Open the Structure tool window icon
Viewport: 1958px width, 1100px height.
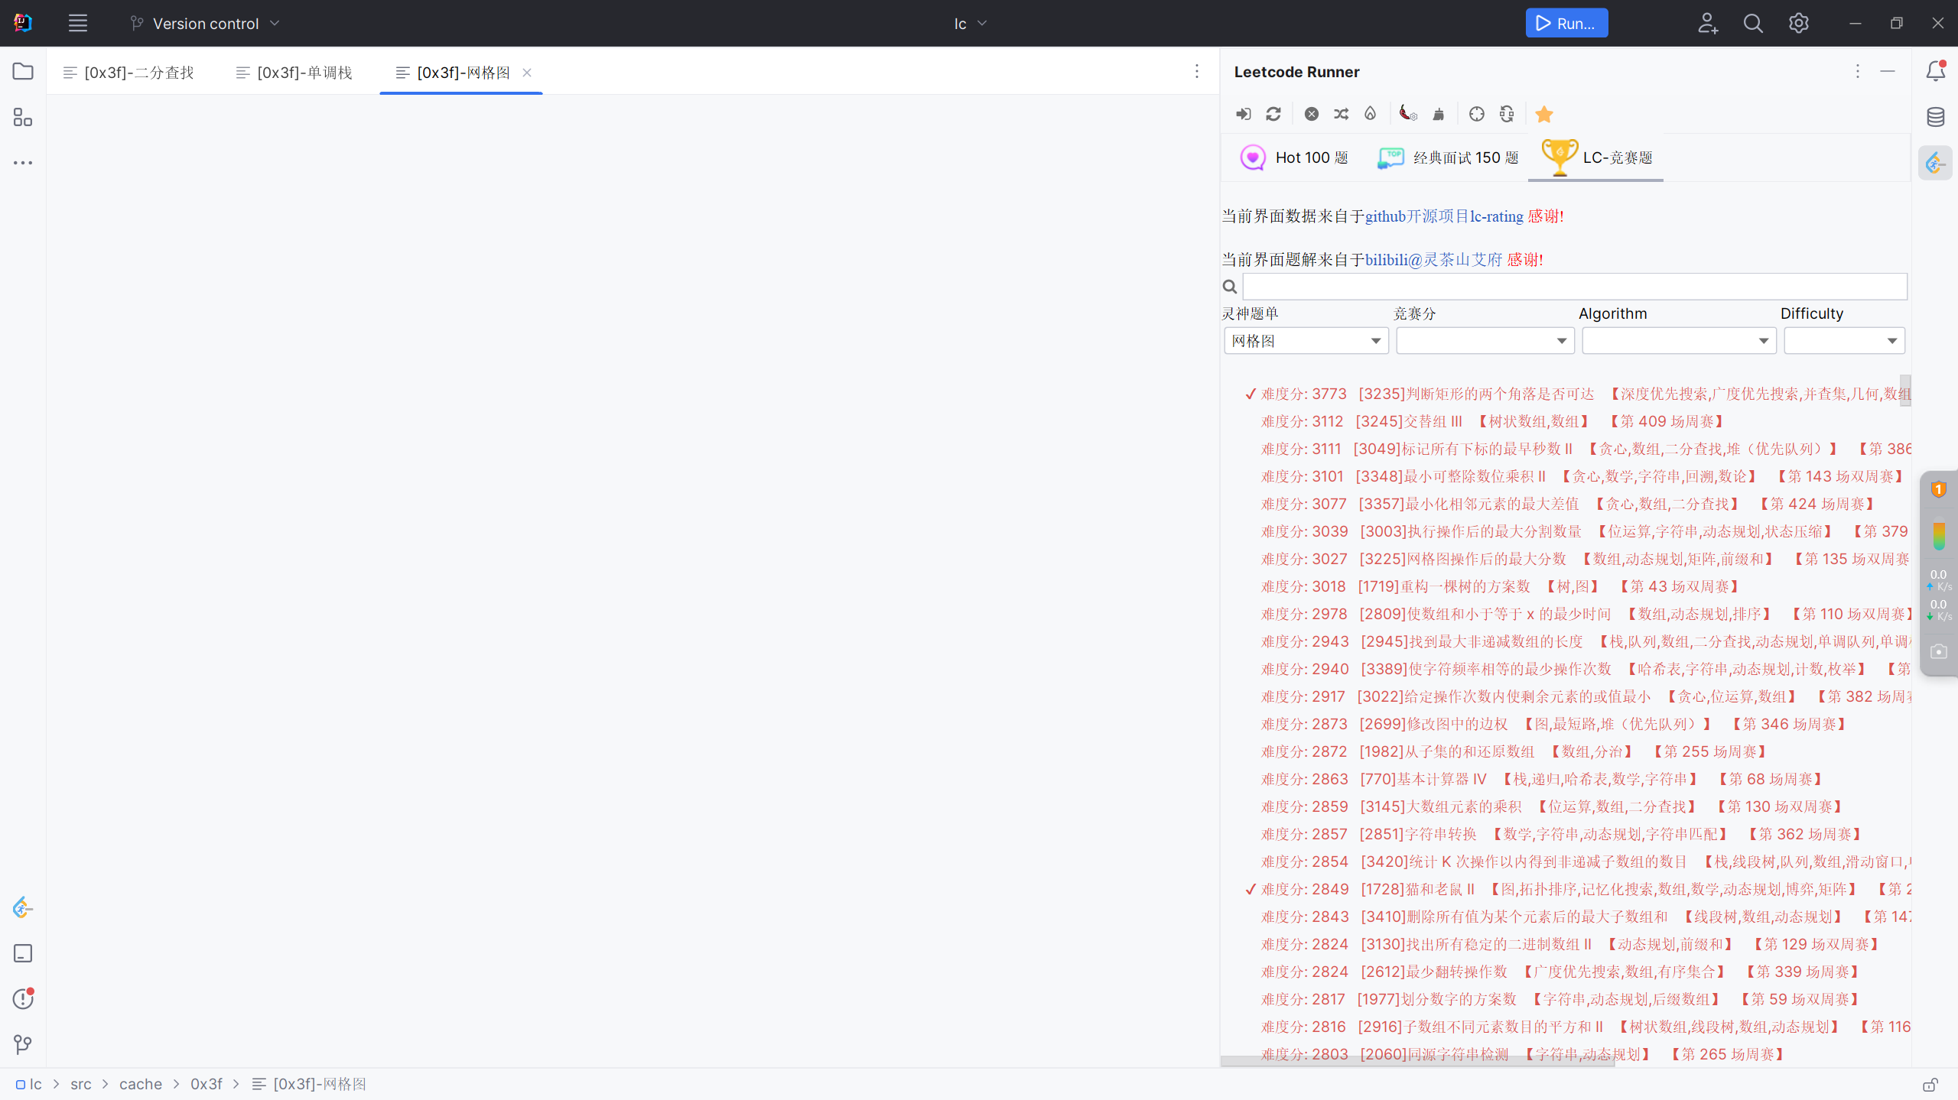pyautogui.click(x=23, y=117)
